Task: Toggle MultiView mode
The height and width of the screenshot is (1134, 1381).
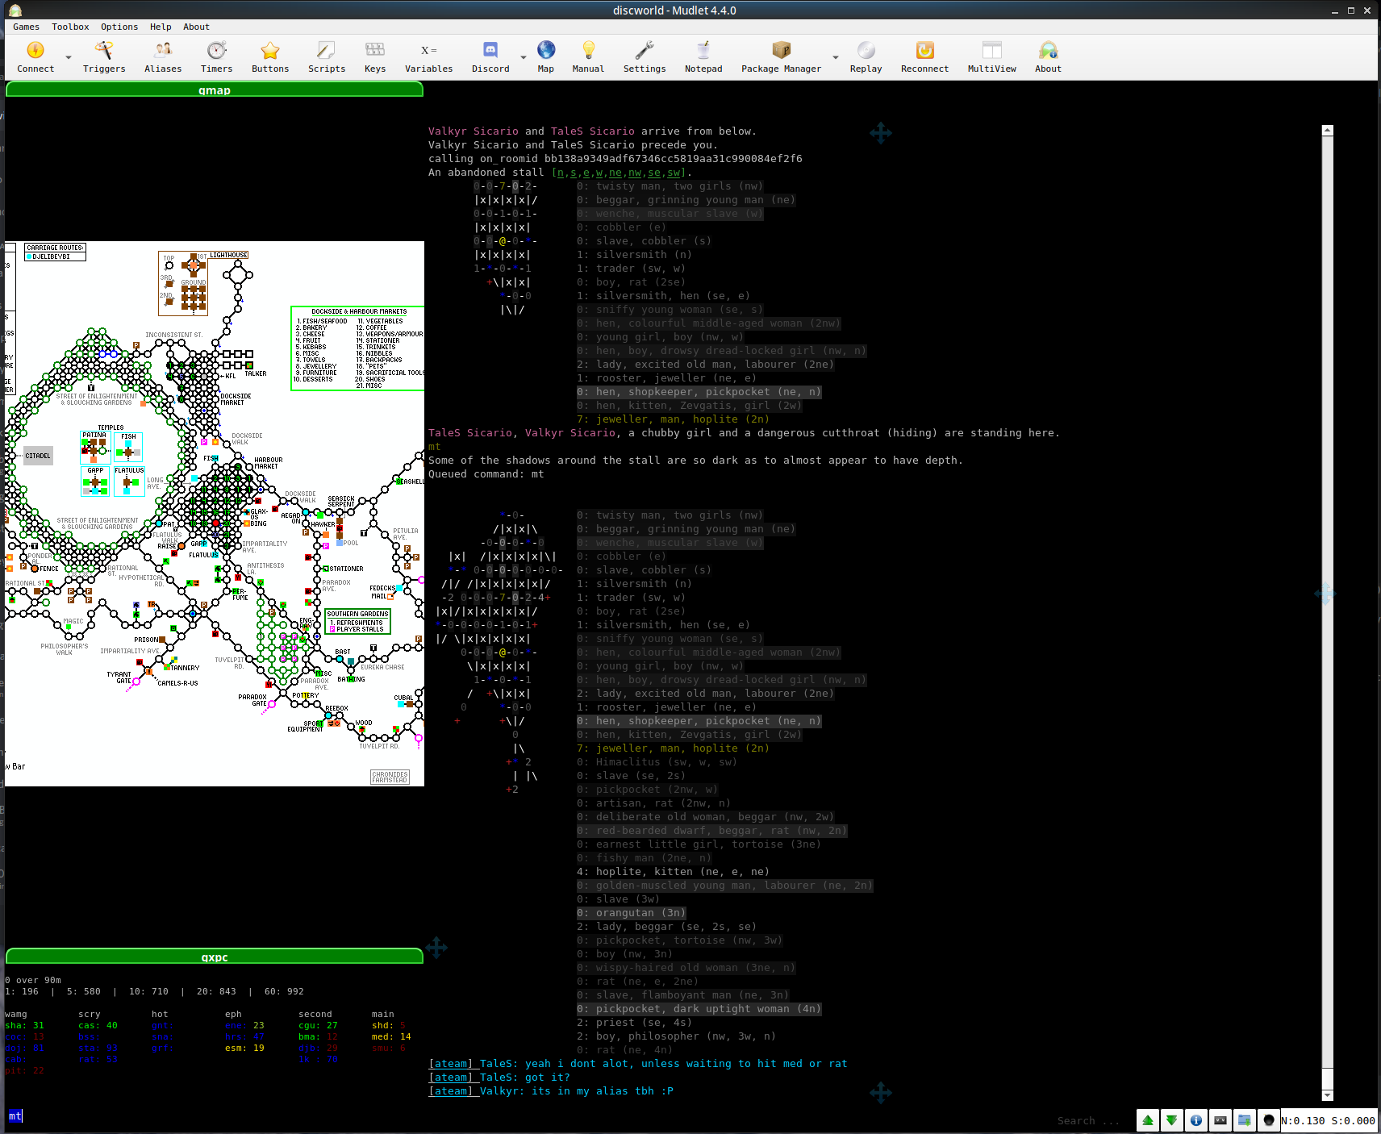Action: click(992, 57)
